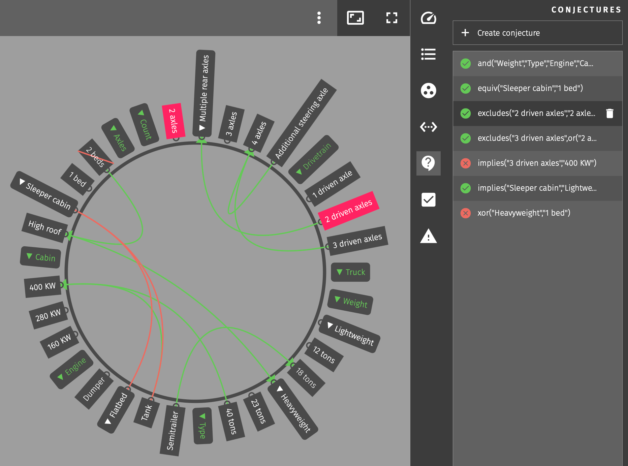
Task: Select the equiv("Sleeper cabin","1 bed") row
Action: click(x=537, y=88)
